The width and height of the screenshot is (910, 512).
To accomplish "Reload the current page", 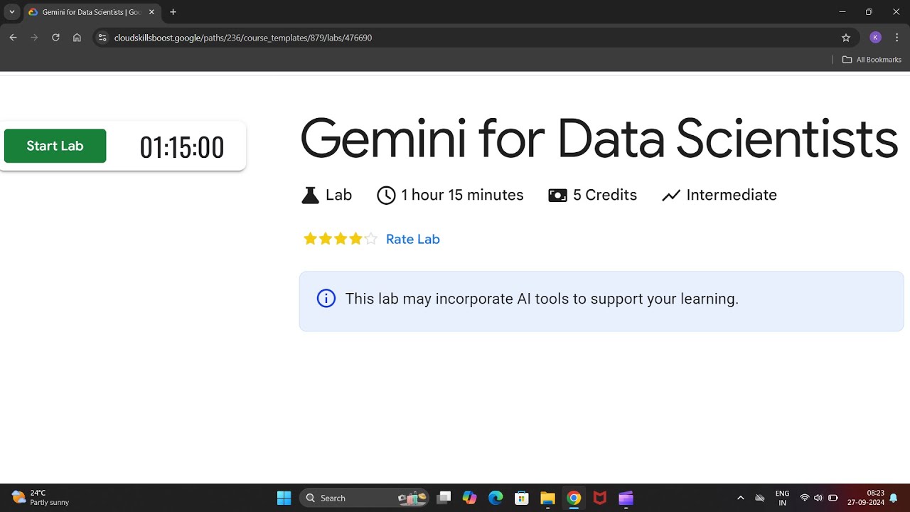I will click(x=55, y=38).
